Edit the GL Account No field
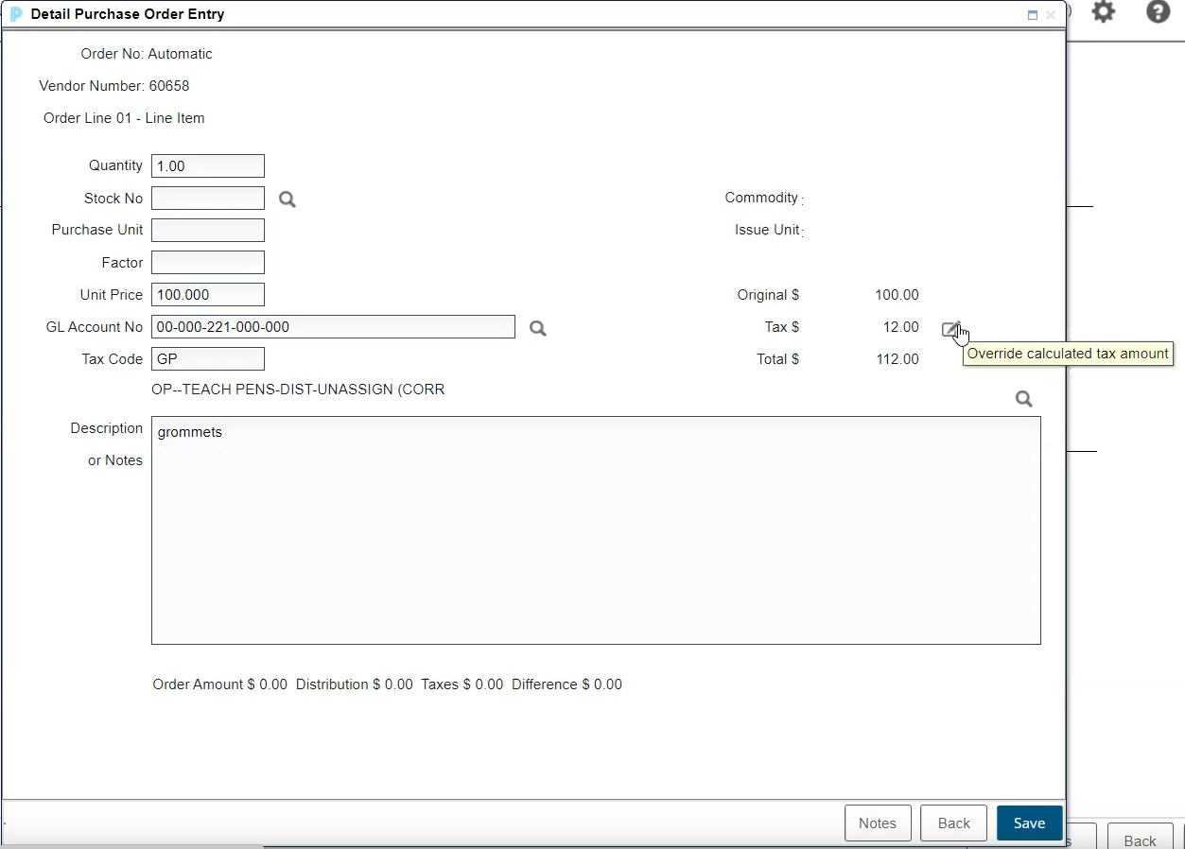Viewport: 1185px width, 849px height. point(333,327)
